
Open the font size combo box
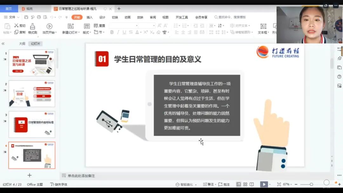pos(147,26)
